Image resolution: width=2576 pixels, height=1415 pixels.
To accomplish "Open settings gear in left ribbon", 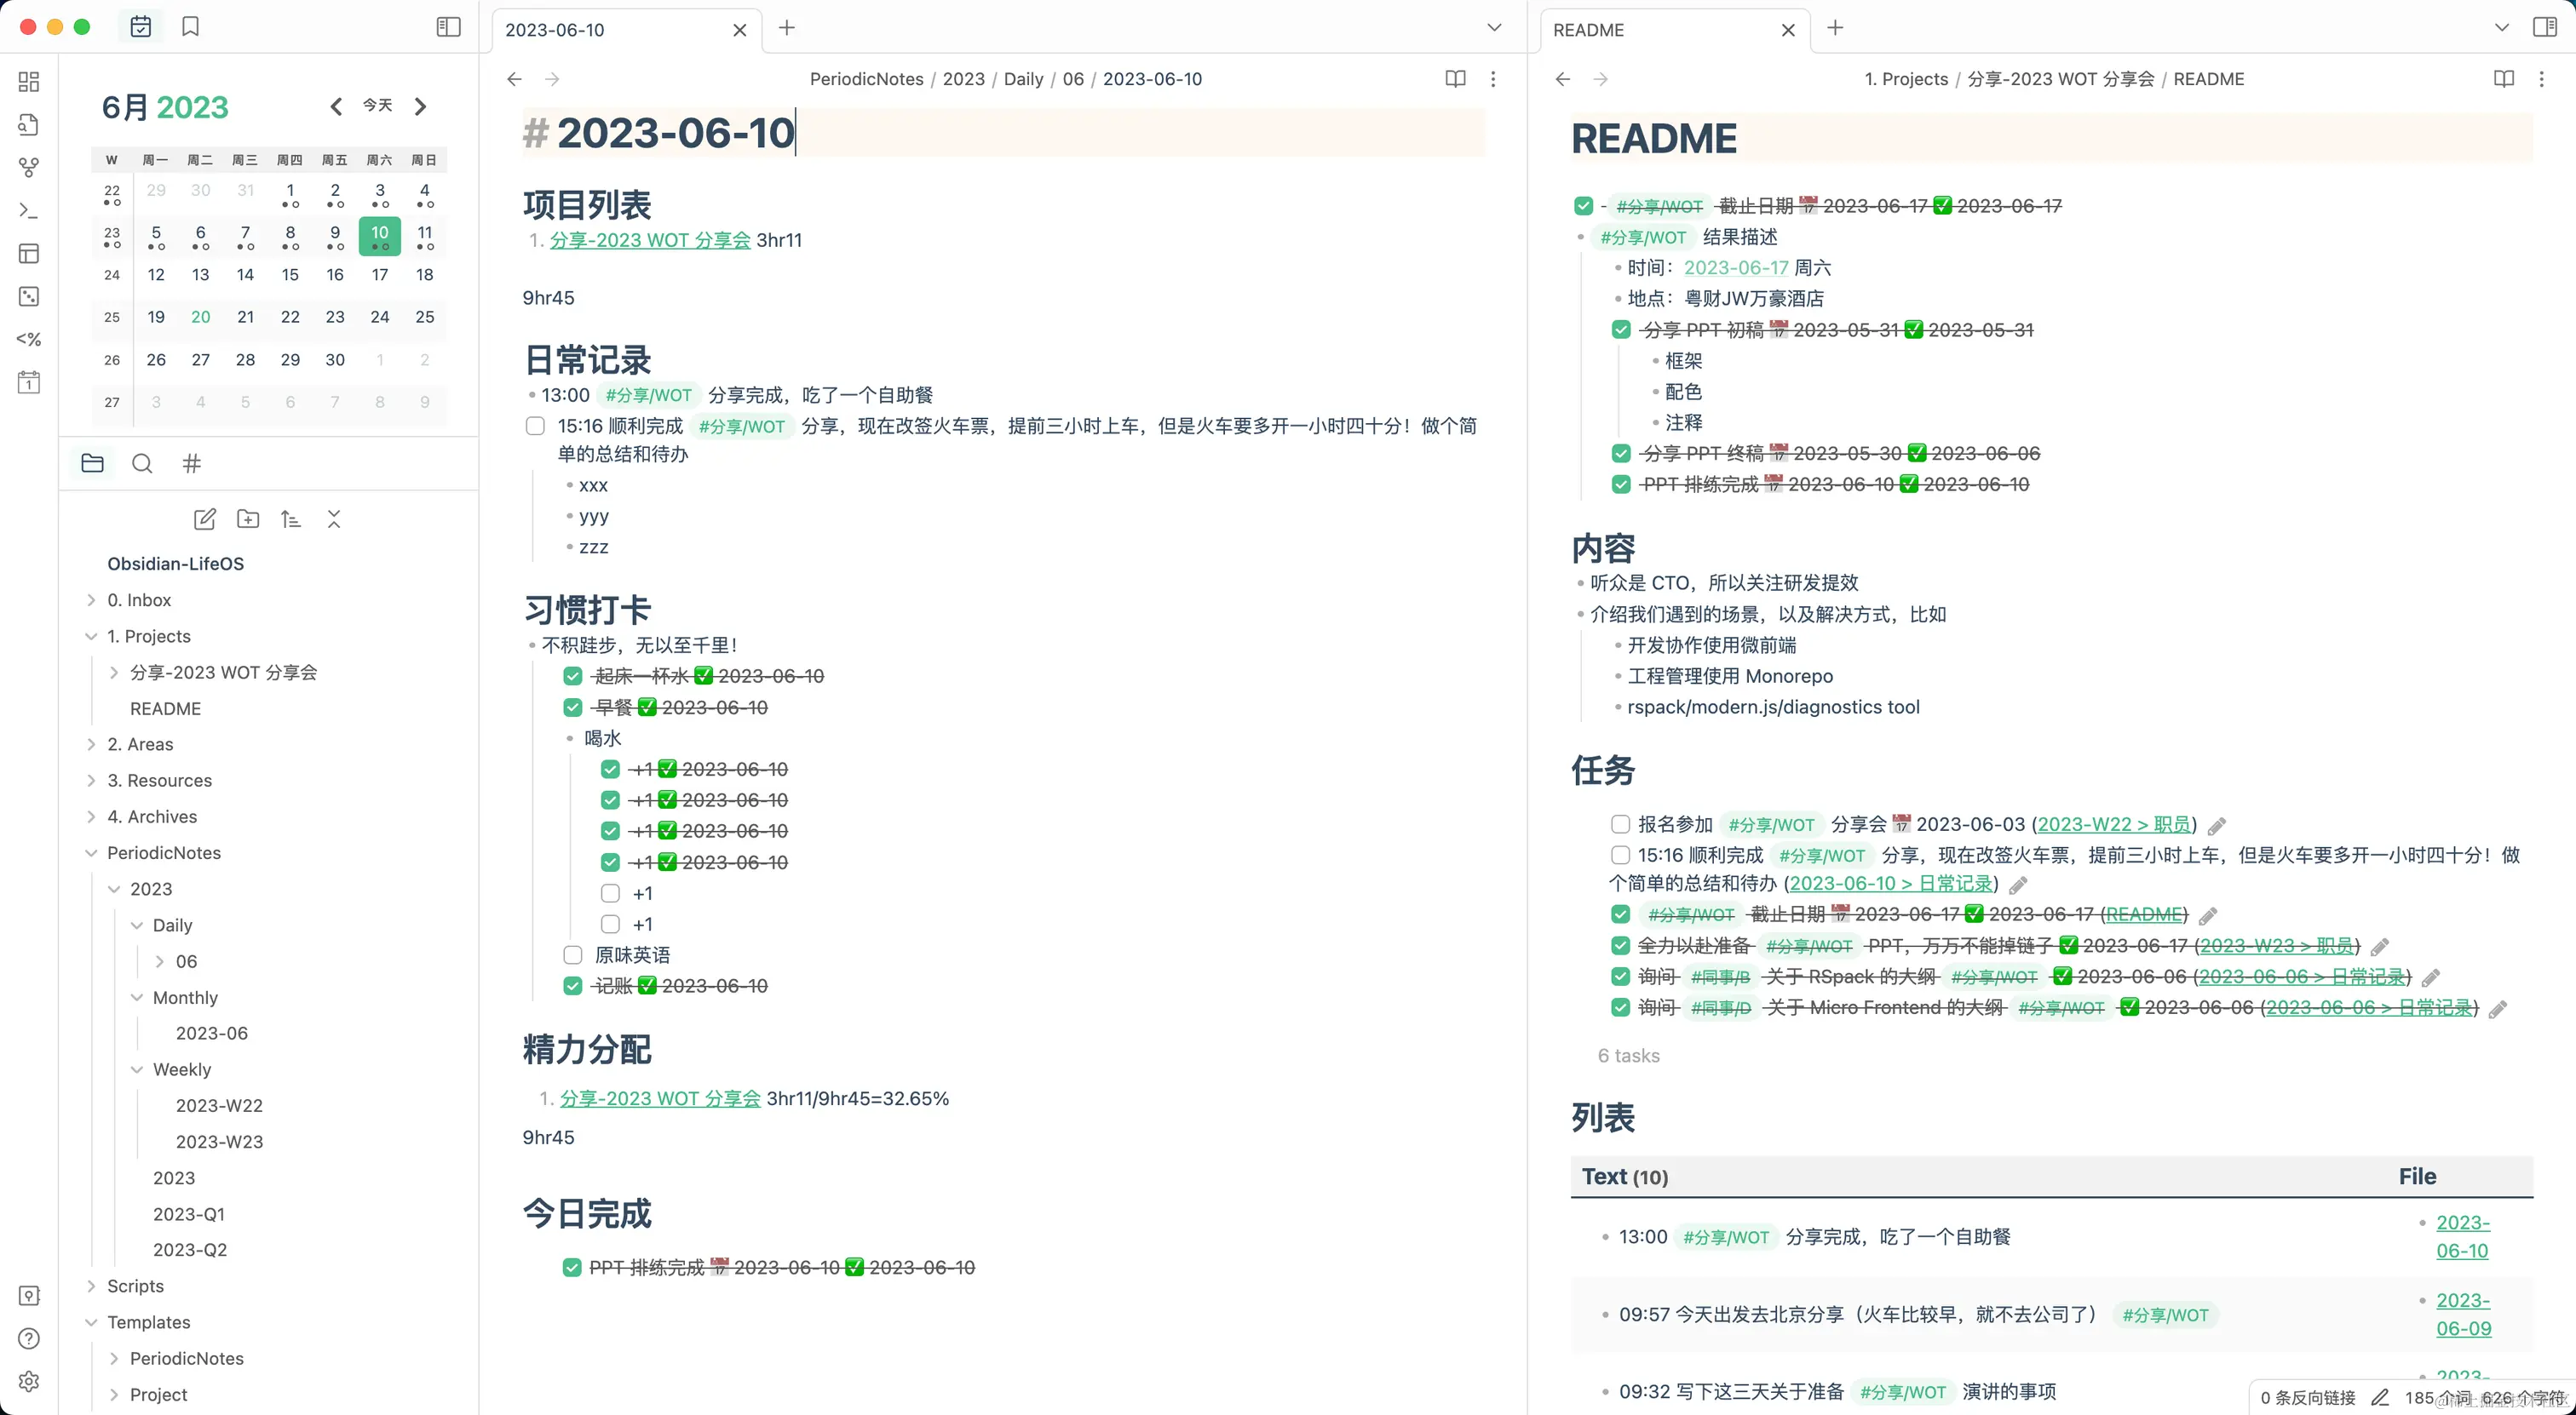I will click(29, 1381).
